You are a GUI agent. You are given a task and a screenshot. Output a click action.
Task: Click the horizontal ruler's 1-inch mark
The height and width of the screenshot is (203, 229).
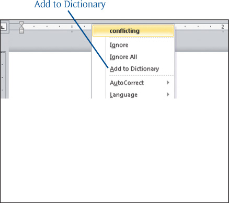point(72,27)
